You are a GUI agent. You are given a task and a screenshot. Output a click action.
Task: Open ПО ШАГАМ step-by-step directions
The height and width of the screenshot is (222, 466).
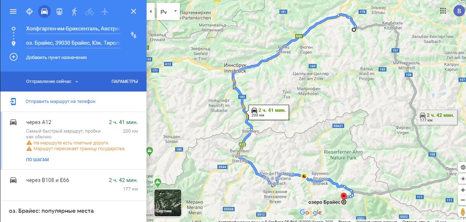click(x=37, y=160)
